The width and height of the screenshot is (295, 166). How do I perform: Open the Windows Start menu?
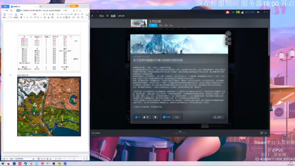click(x=3, y=163)
